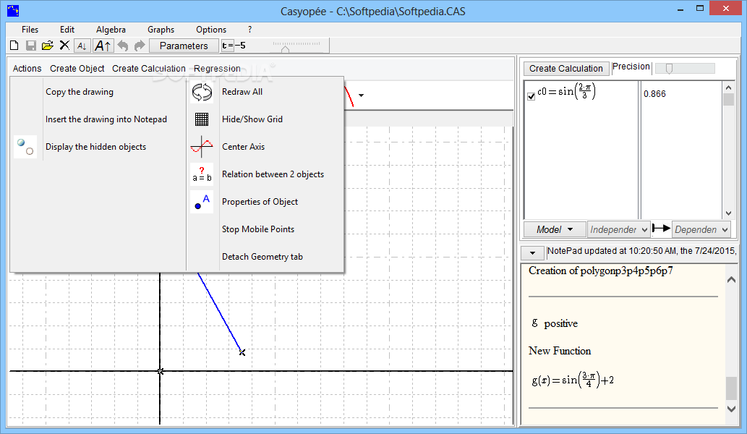Choose Stop Mobile Points
The width and height of the screenshot is (747, 434).
pos(258,229)
